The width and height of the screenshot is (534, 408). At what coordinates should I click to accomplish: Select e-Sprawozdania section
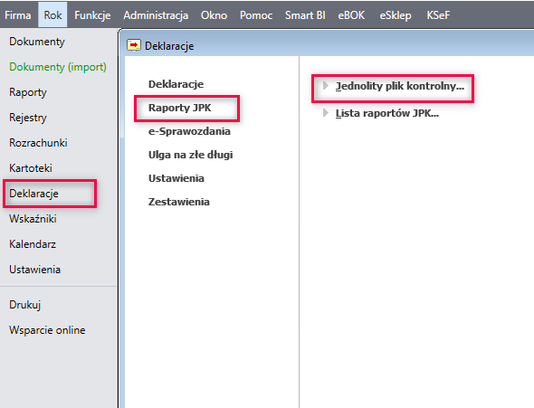pyautogui.click(x=189, y=131)
